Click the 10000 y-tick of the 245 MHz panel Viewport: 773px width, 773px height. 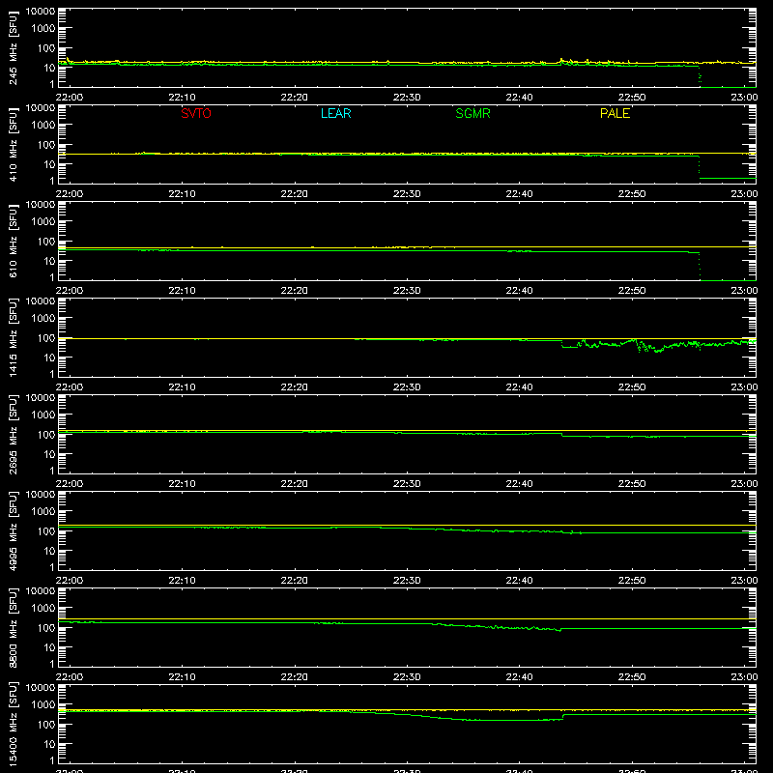(41, 12)
